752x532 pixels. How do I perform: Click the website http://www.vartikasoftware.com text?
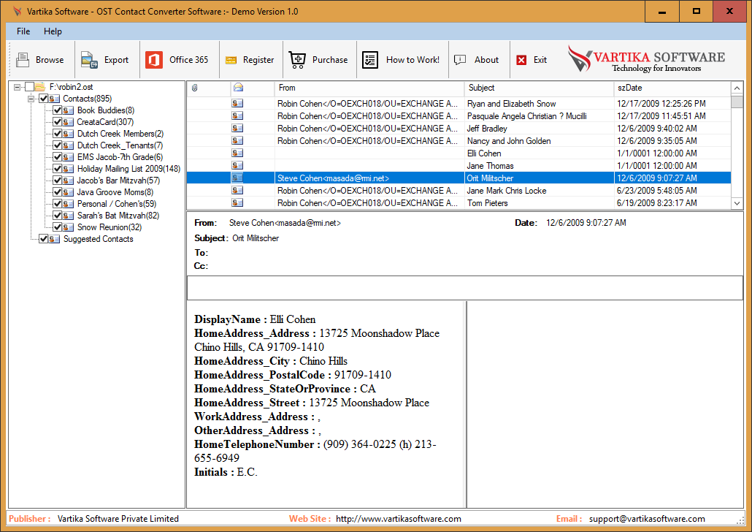(x=399, y=519)
